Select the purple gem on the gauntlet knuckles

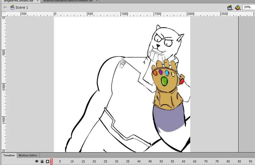tap(161, 72)
